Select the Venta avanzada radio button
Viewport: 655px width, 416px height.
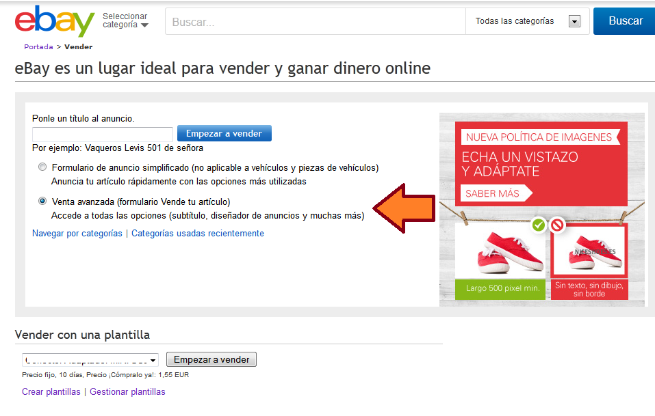42,202
